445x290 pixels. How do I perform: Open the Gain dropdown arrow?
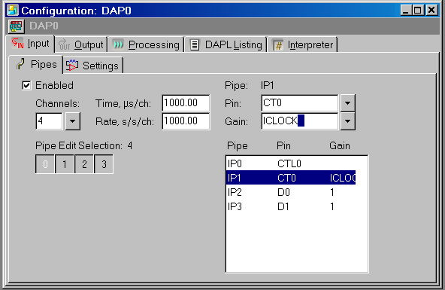[x=347, y=121]
